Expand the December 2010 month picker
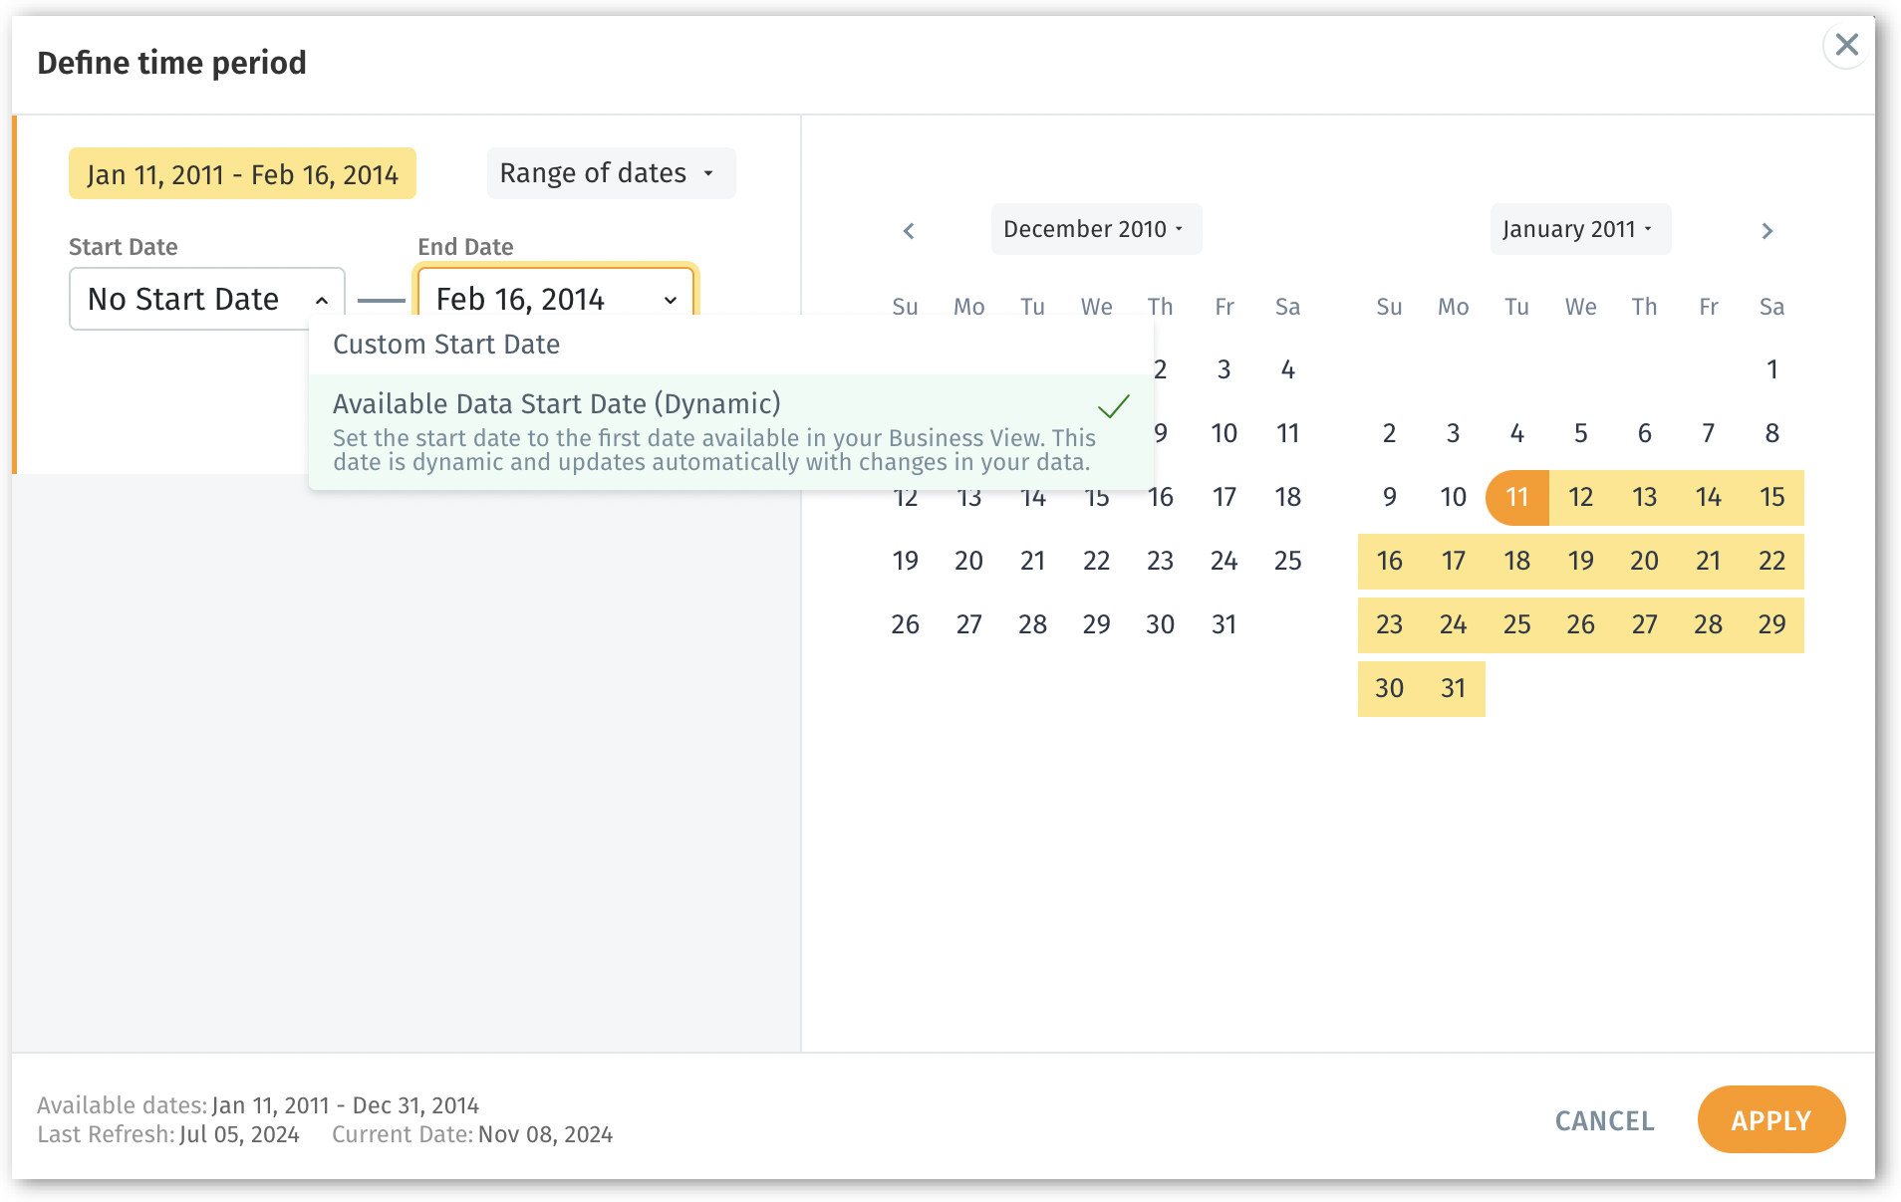 click(1095, 229)
